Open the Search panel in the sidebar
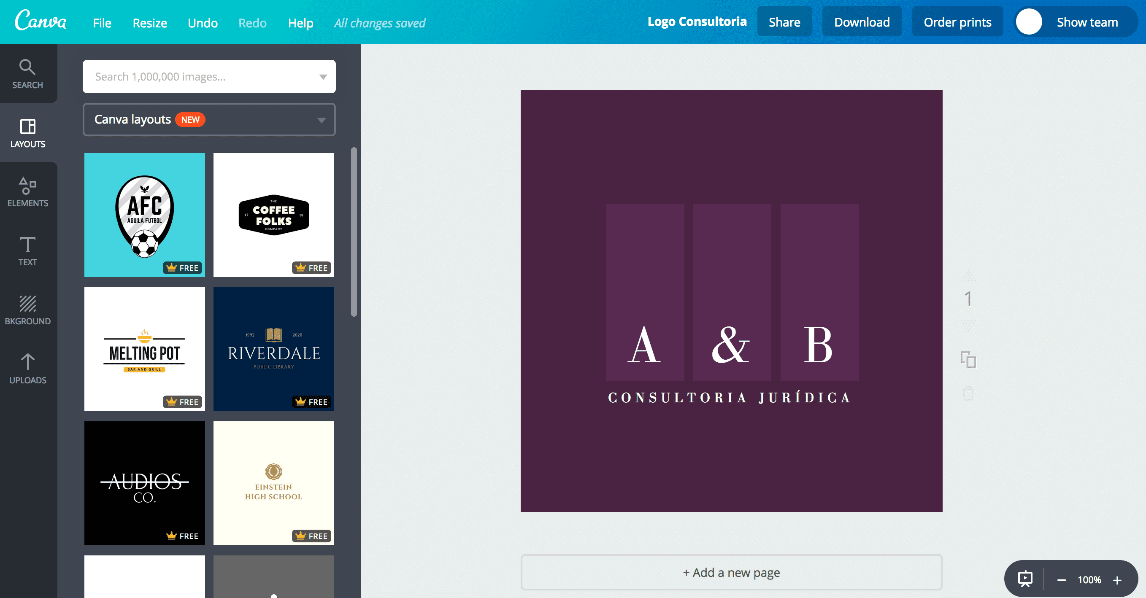1146x598 pixels. coord(27,74)
